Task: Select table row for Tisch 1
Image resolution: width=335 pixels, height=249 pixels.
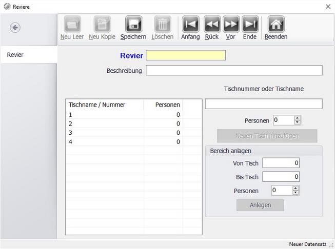Action: click(x=134, y=115)
